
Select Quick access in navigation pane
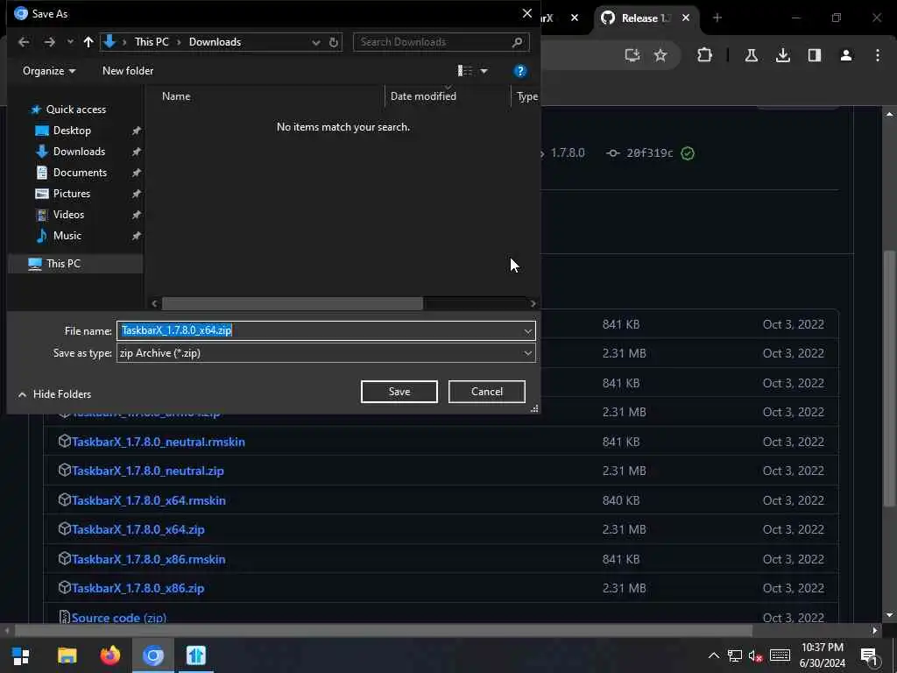click(75, 110)
